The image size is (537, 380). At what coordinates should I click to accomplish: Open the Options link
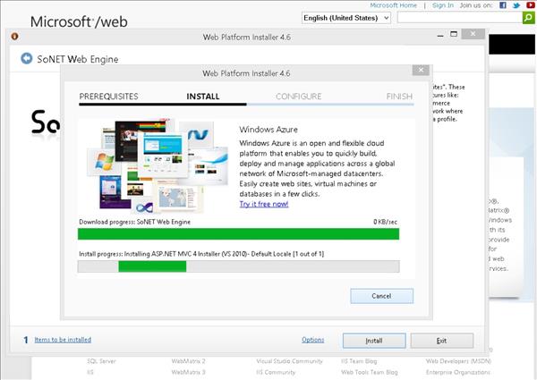pos(312,340)
